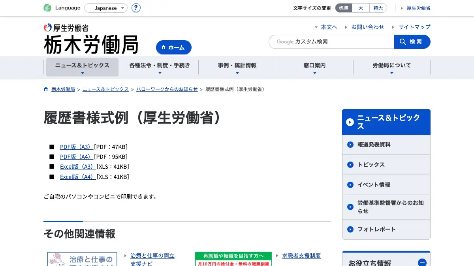Jump to 本文へ link

[x=329, y=27]
